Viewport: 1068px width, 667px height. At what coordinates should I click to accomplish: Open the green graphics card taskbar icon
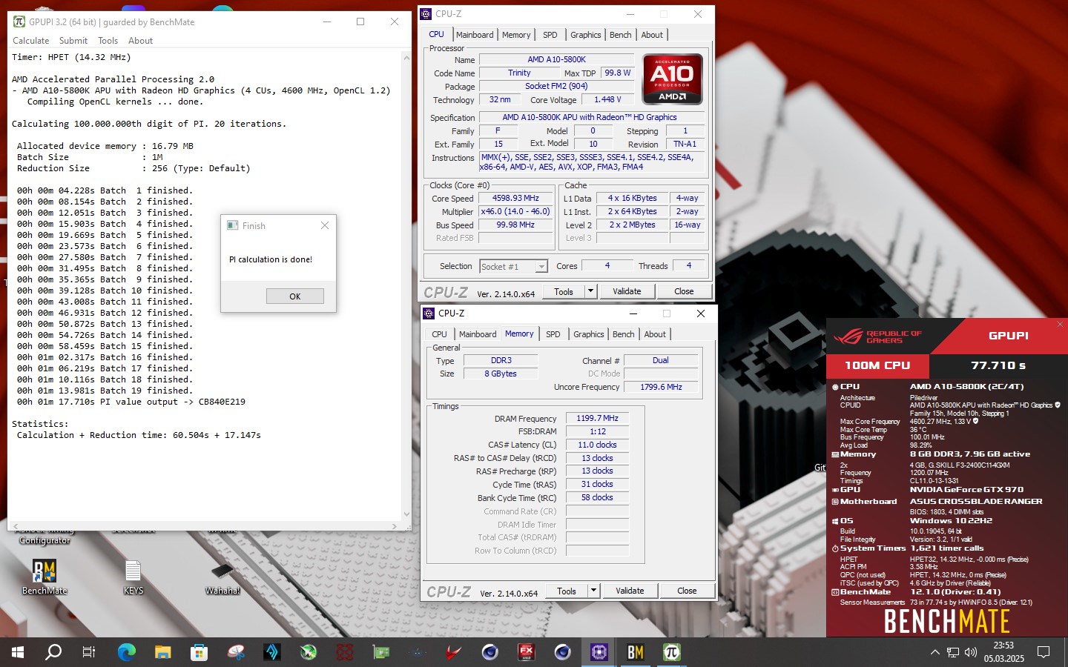tap(381, 652)
